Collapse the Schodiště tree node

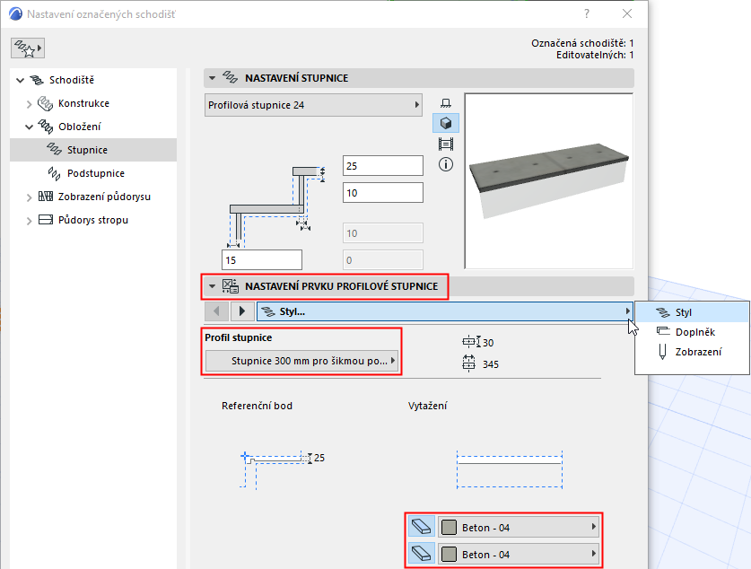[x=20, y=81]
